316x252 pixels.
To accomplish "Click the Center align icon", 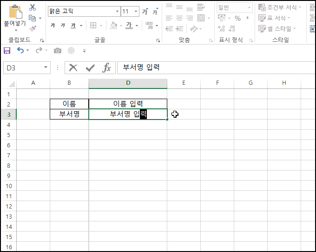I will 179,18.
